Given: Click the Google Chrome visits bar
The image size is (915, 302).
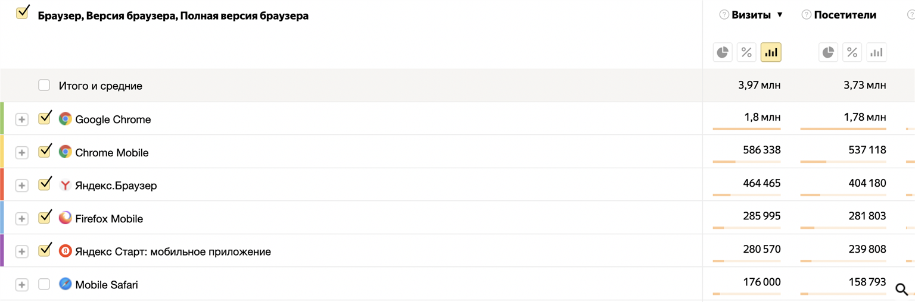Looking at the screenshot, I should click(x=746, y=128).
